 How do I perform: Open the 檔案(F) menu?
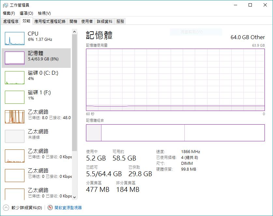coord(9,13)
